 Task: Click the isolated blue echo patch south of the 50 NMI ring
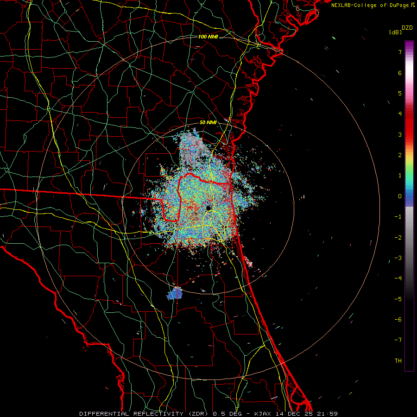click(175, 294)
